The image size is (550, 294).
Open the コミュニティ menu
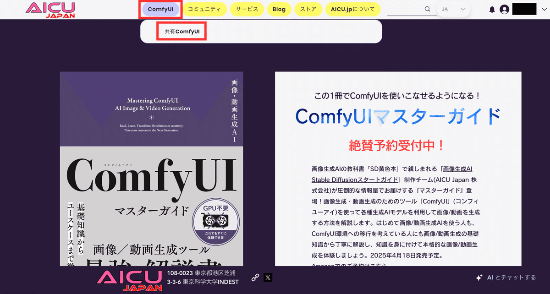tap(204, 9)
